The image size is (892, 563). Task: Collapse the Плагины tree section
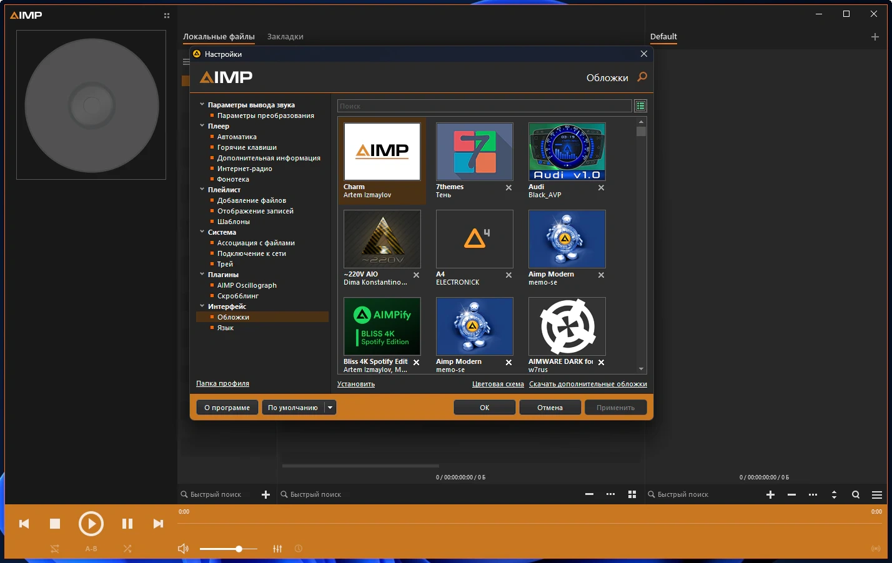click(x=202, y=275)
